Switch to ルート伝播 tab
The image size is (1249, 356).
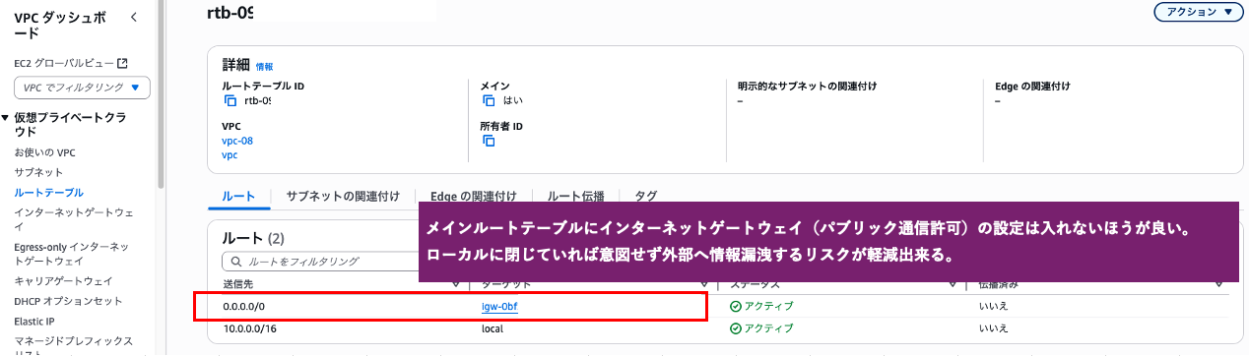(575, 196)
